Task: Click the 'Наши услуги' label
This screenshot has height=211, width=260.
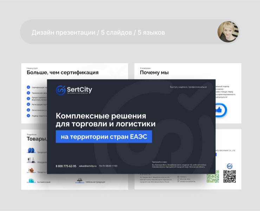Action: (x=32, y=68)
